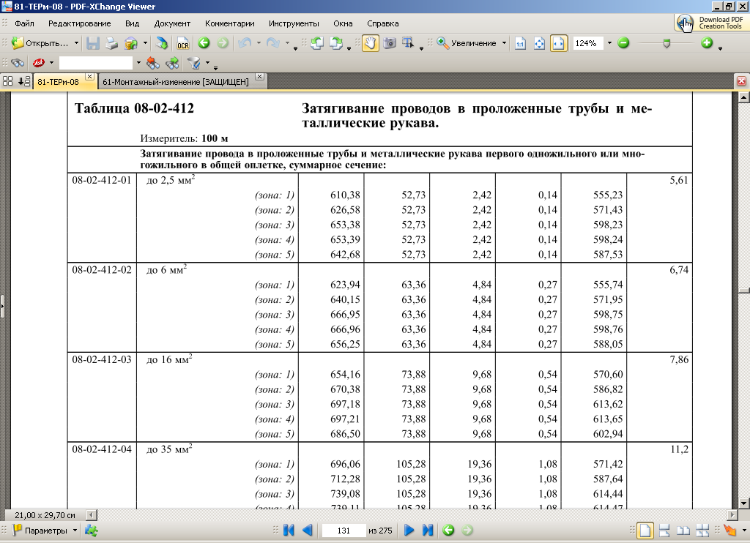Click the plugin puzzle icon in status bar
This screenshot has width=750, height=543.
point(92,530)
